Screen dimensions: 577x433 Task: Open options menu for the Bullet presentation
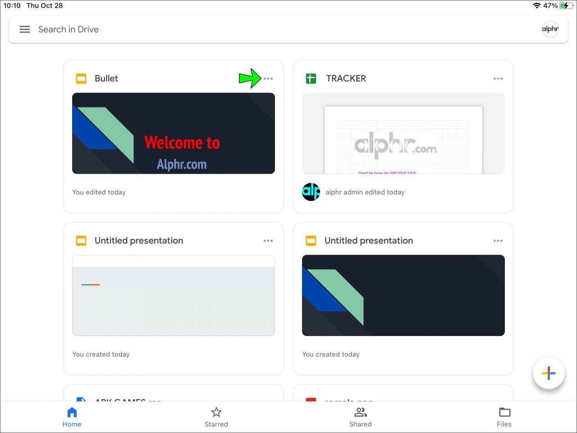(268, 78)
